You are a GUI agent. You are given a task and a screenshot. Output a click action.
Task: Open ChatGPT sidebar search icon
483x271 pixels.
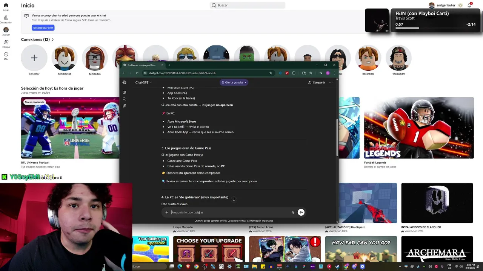tap(124, 99)
